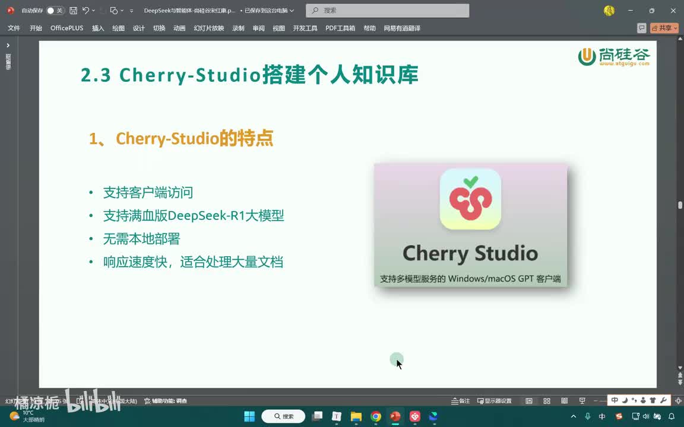This screenshot has height=427, width=684.
Task: Click the comments speech bubble icon
Action: click(x=641, y=28)
